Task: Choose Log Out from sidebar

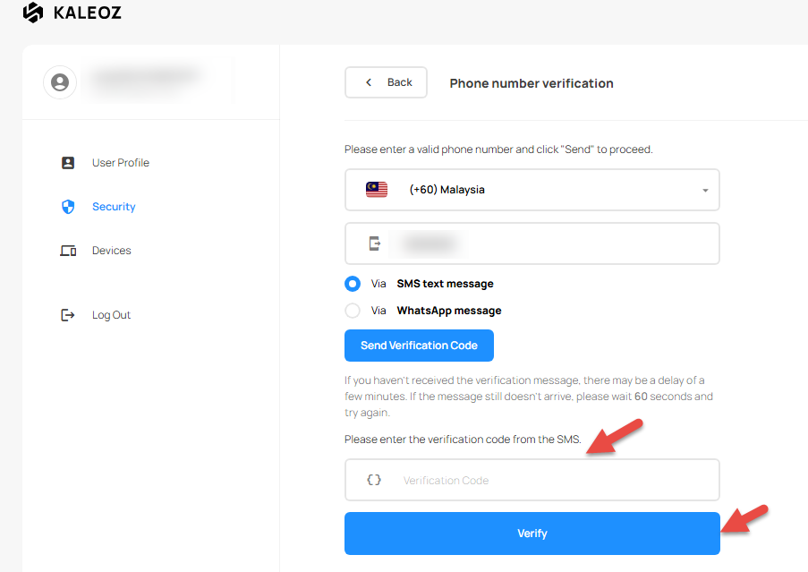Action: pos(111,315)
